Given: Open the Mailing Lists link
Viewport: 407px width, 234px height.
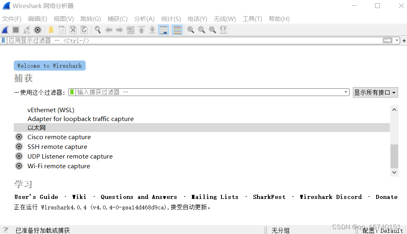Looking at the screenshot, I should (215, 197).
